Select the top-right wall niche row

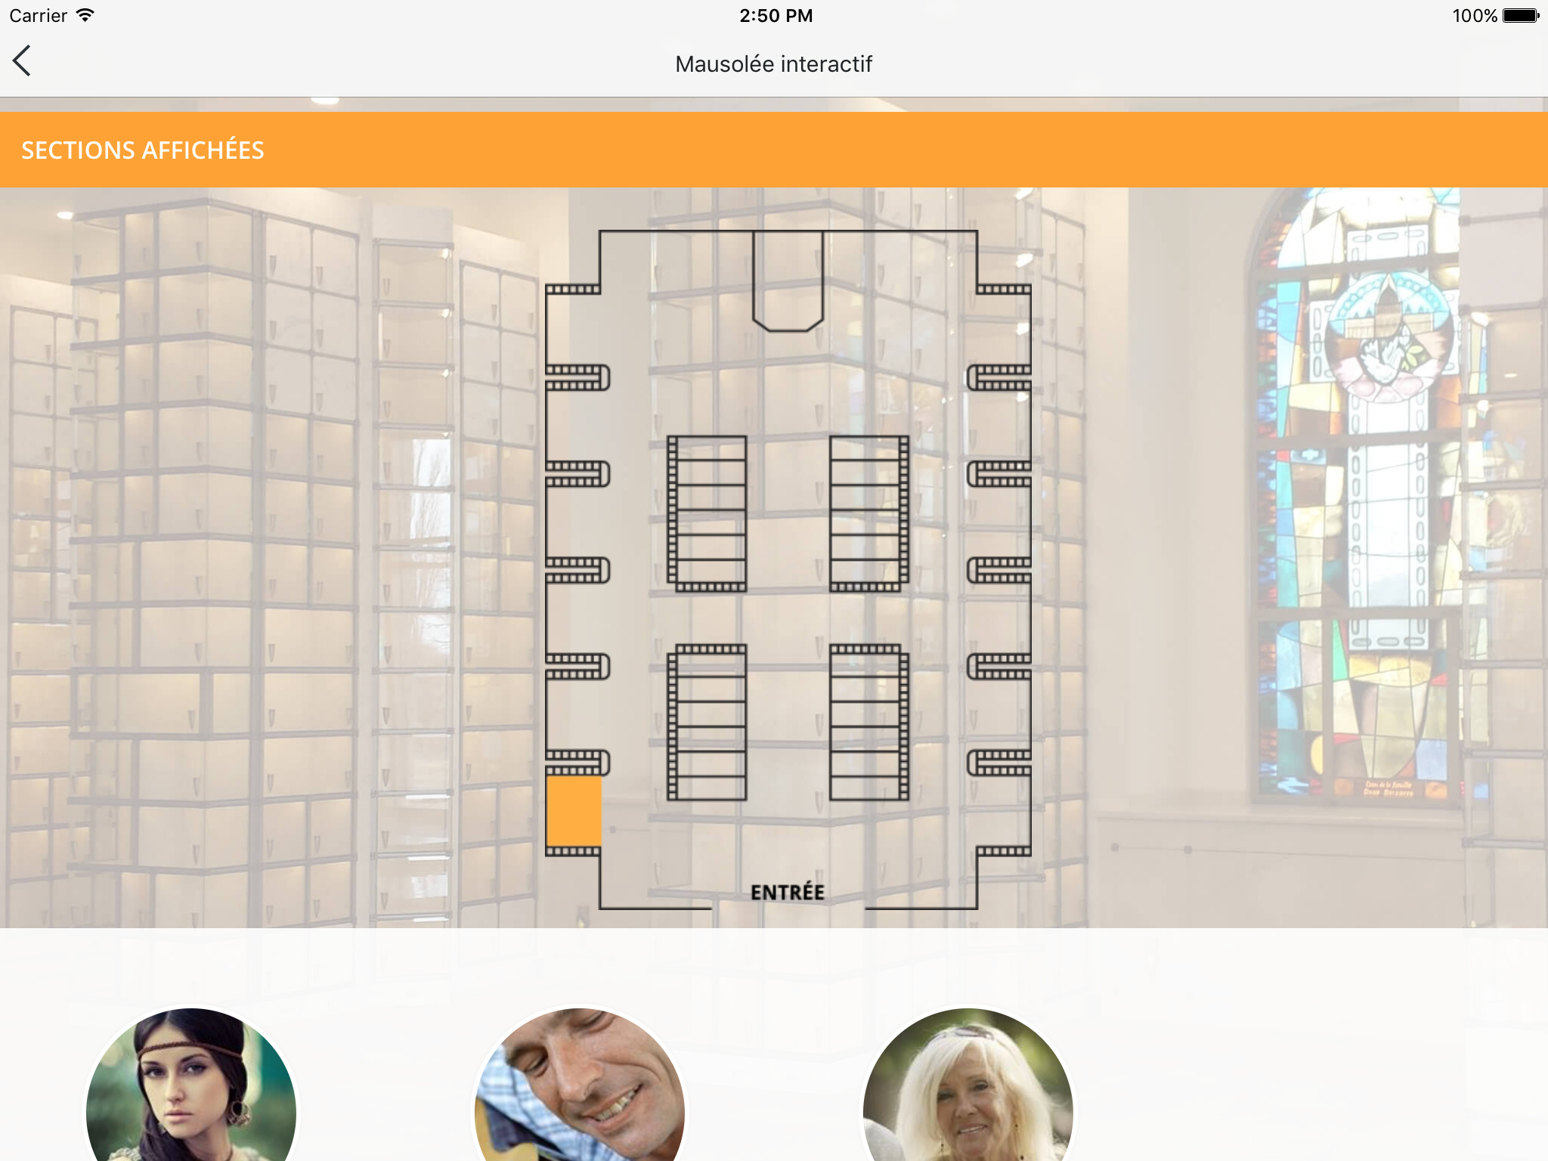[1003, 289]
